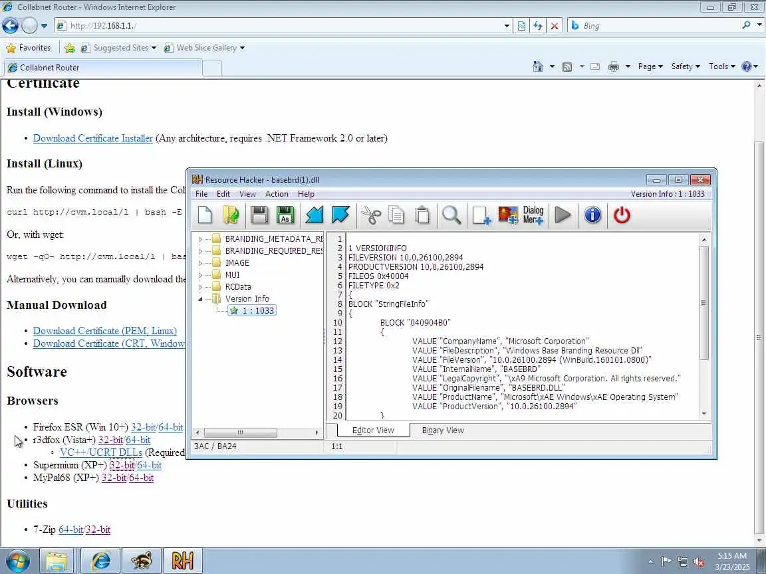Click Download Certificate (PEM, Linux) link

[105, 331]
